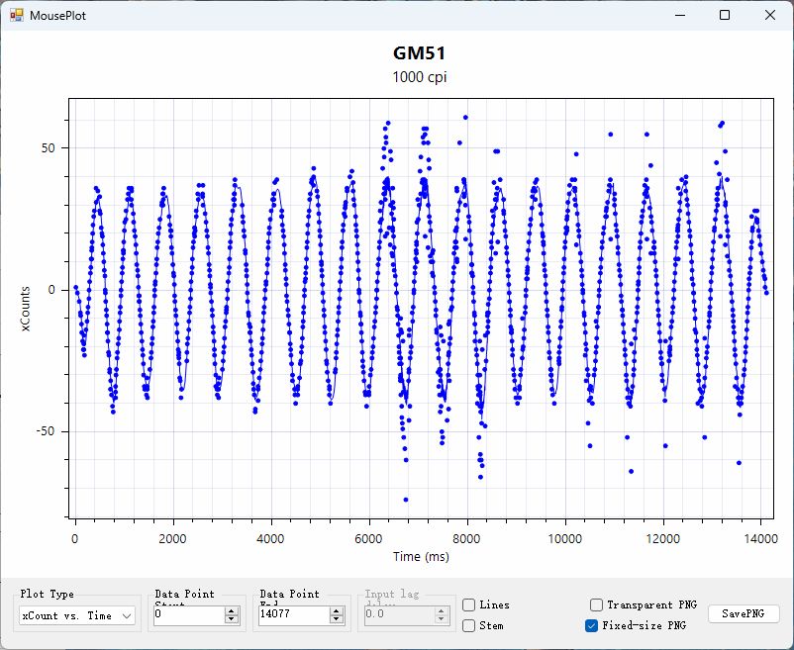Increase Data Point End with the up arrow
Image resolution: width=794 pixels, height=650 pixels.
337,611
